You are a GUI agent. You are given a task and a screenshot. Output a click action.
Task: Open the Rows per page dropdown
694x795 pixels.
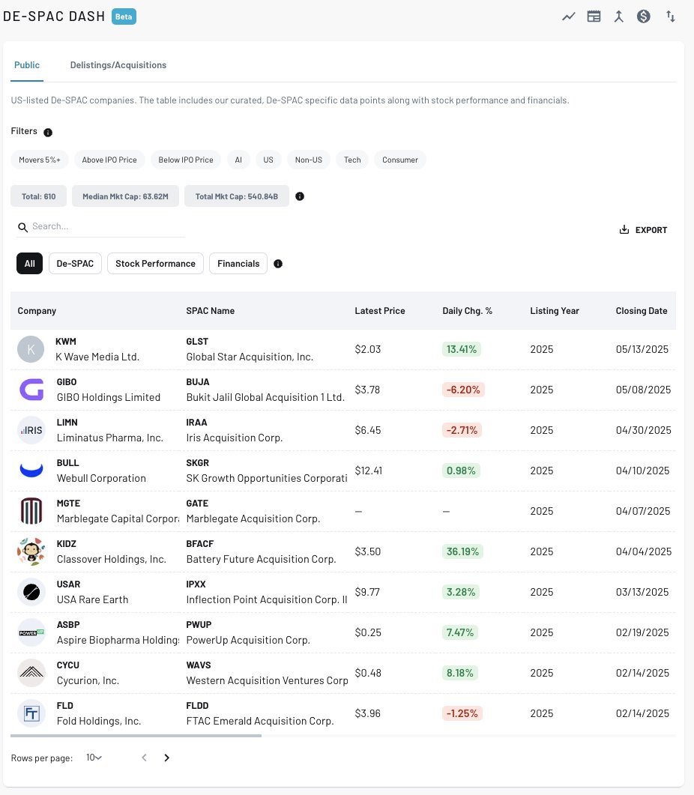click(94, 758)
